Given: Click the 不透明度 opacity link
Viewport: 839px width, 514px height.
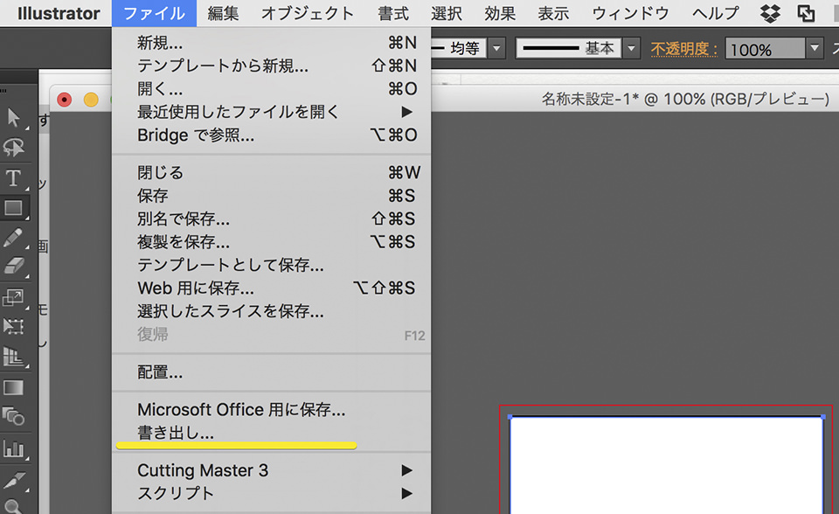Looking at the screenshot, I should [683, 49].
